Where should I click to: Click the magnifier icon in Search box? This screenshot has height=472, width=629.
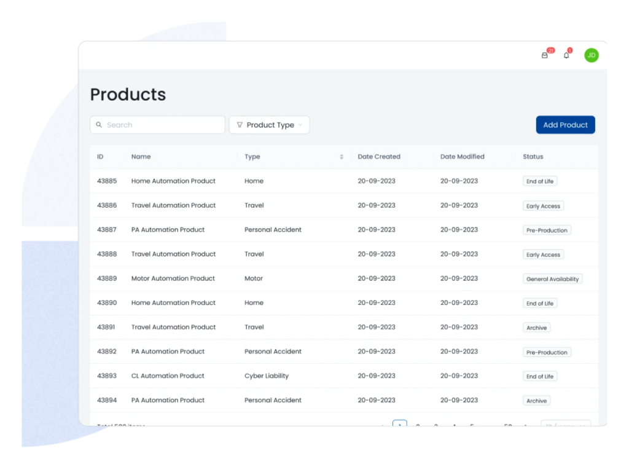(x=99, y=125)
